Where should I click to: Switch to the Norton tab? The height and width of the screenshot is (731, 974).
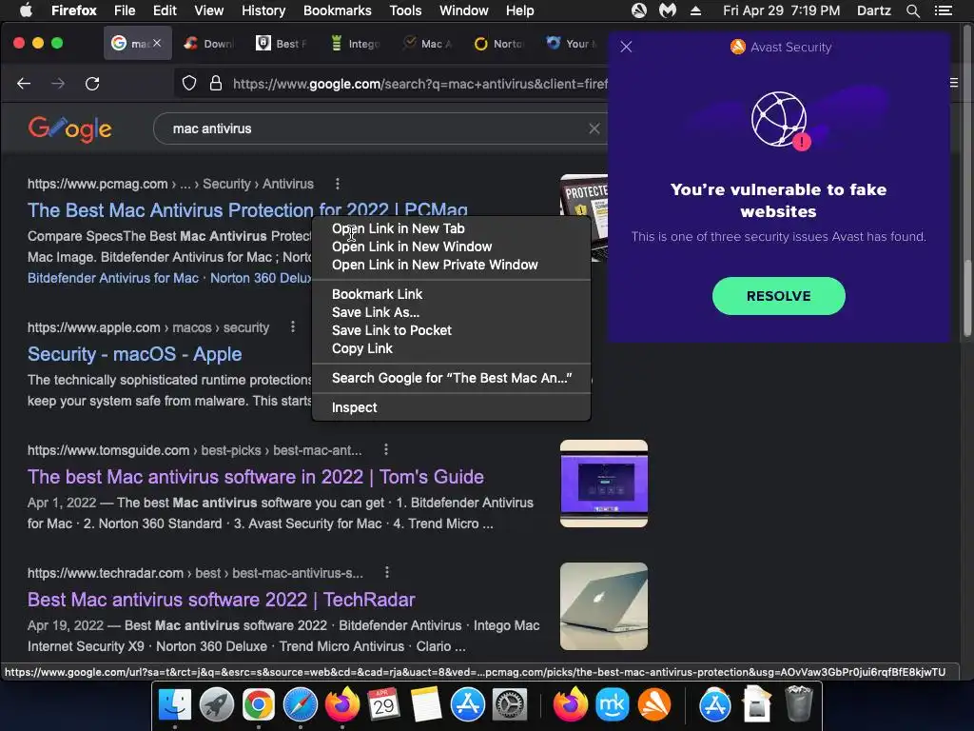point(500,44)
